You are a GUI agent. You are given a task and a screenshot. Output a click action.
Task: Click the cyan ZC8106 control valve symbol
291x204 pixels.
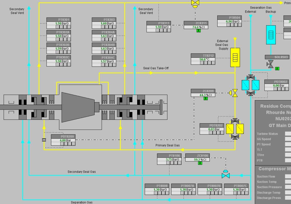225,175
